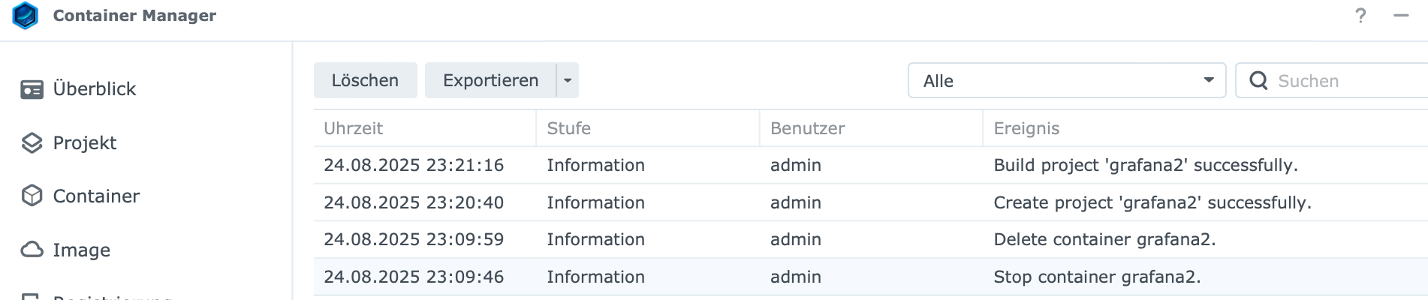Focus the Suchen search input field
This screenshot has height=300, width=1428.
coord(1350,80)
